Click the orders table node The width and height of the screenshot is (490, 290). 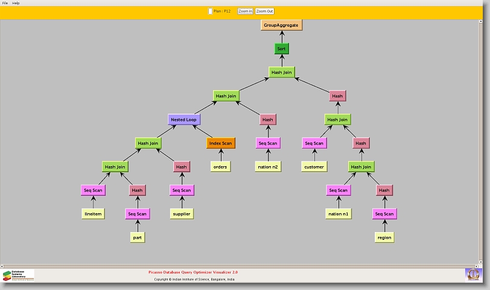pyautogui.click(x=220, y=167)
